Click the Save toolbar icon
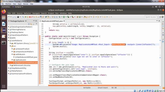Screen dimensions: 165x92 (x=13, y=17)
